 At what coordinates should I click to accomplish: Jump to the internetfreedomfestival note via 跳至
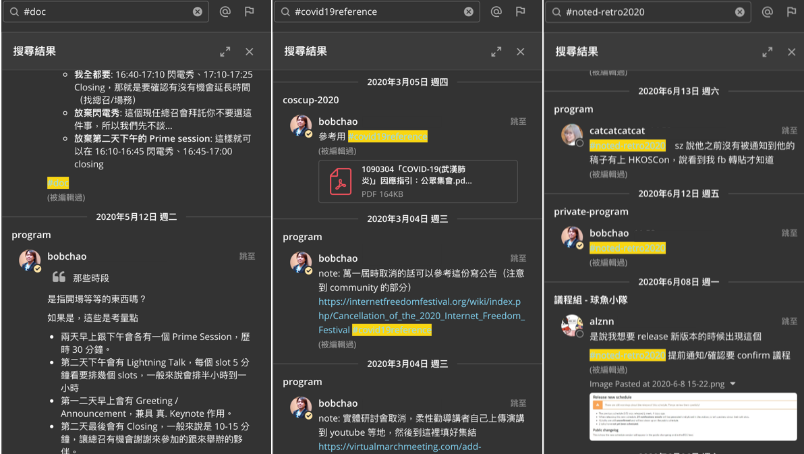(519, 258)
